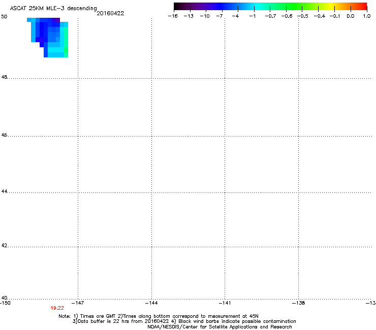Click the colorbar label 1.0
The height and width of the screenshot is (330, 376).
point(367,16)
